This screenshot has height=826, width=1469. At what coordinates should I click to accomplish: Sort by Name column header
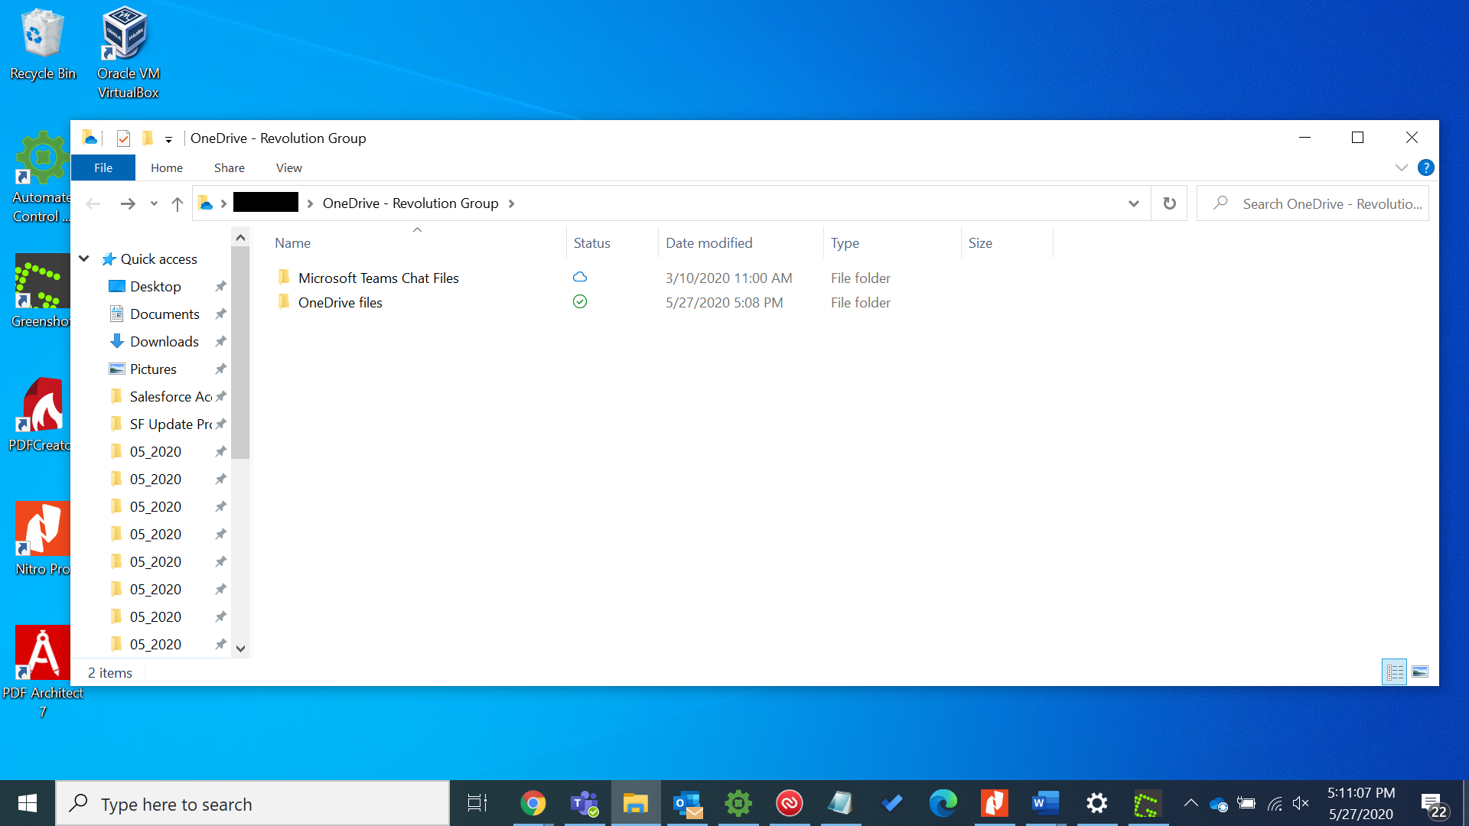pyautogui.click(x=293, y=243)
